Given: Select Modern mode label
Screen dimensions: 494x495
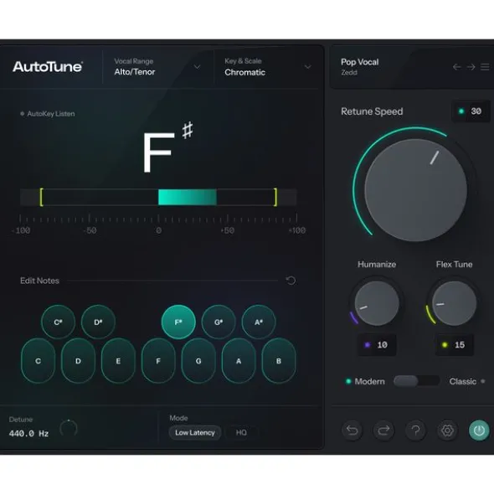Looking at the screenshot, I should [x=369, y=381].
